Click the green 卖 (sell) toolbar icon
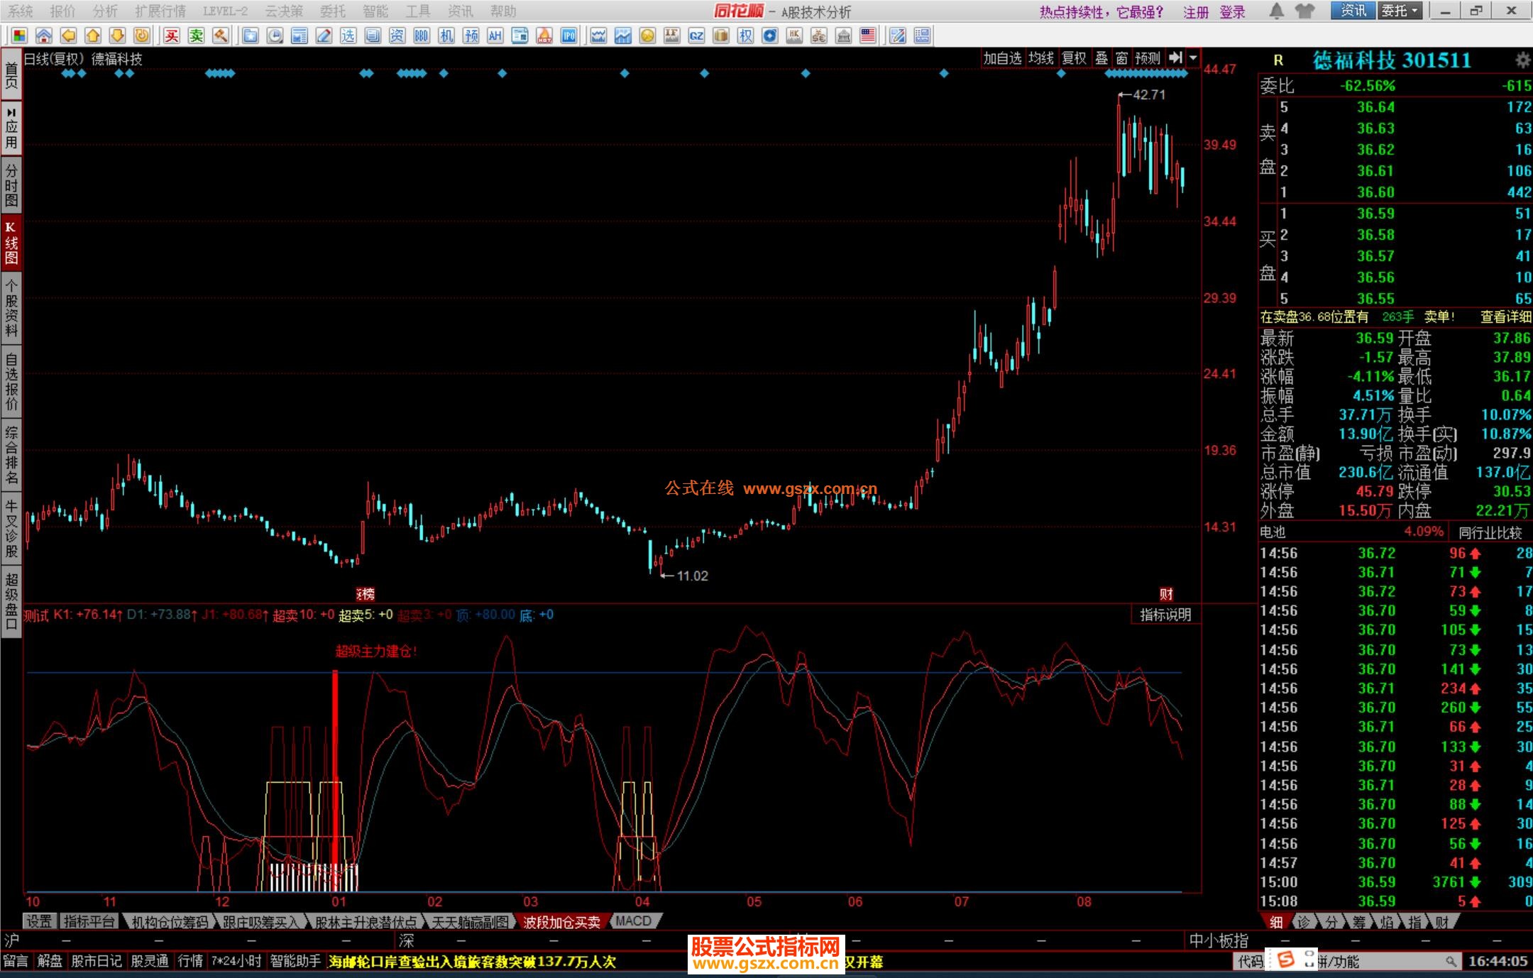 point(197,36)
